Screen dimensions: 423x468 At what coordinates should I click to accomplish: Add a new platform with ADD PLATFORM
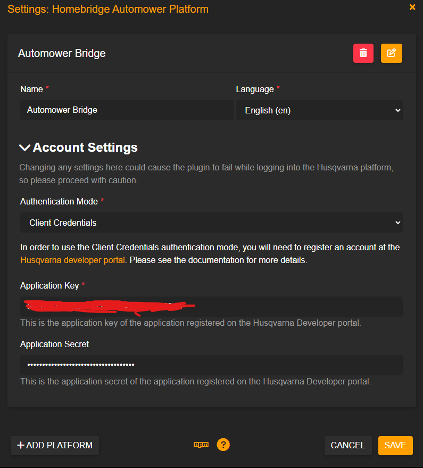54,445
